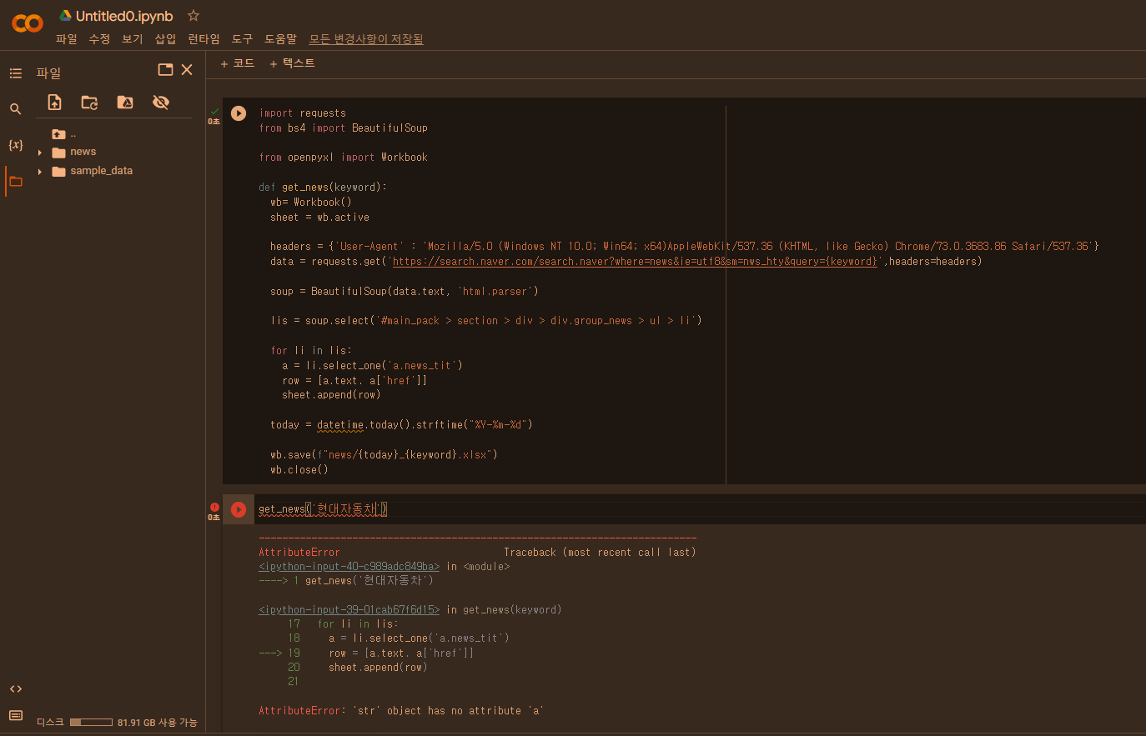
Task: Click the 'from openpyxl import Workbook' line
Action: point(343,158)
